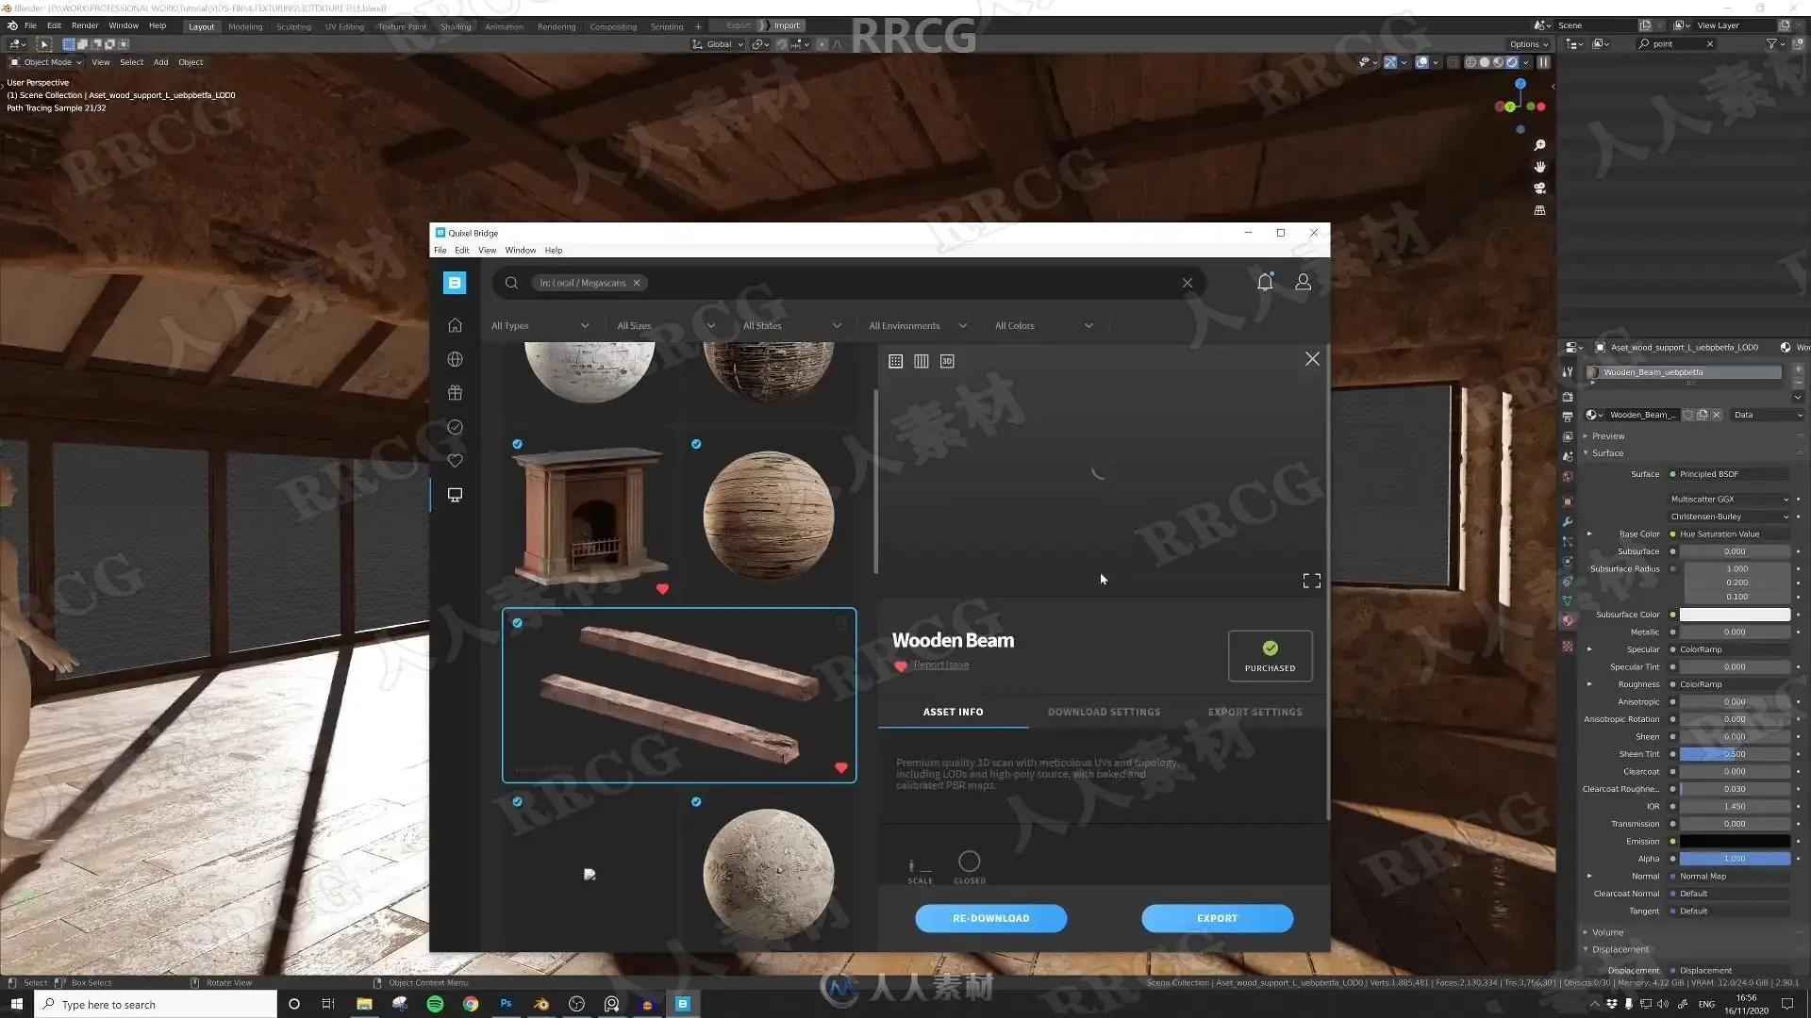Open the globe browse icon in sidebar

click(455, 359)
